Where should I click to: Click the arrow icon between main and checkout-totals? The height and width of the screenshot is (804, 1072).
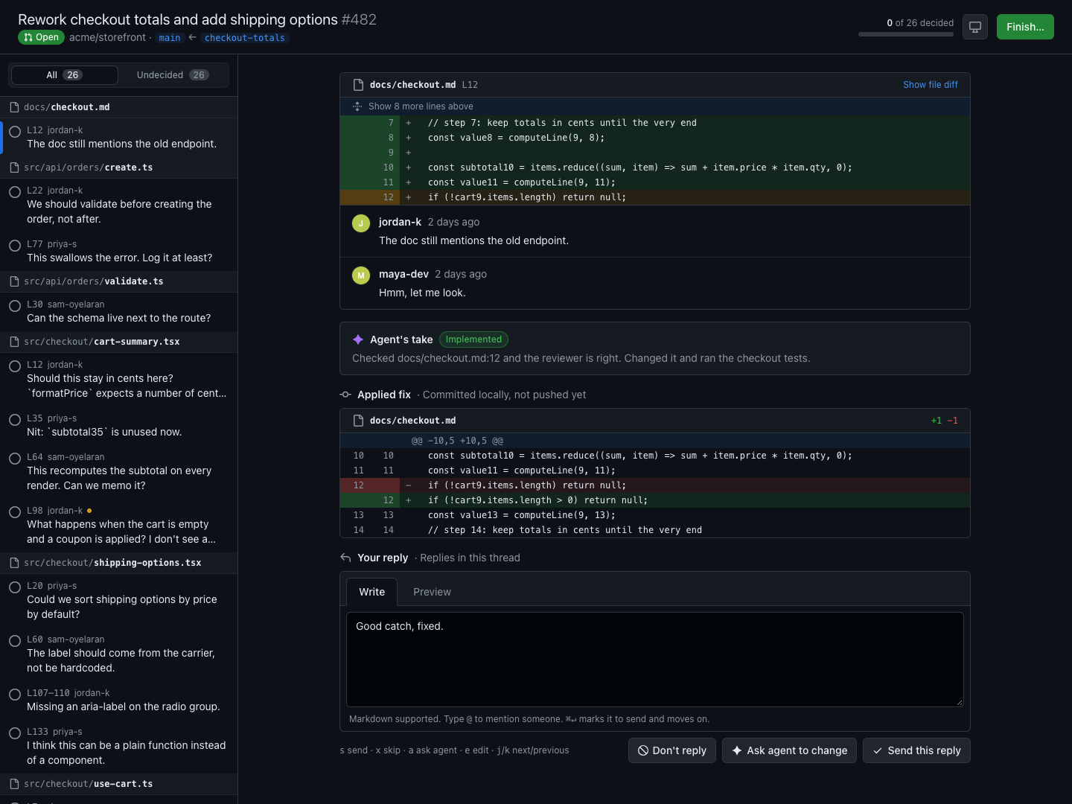[x=192, y=37]
